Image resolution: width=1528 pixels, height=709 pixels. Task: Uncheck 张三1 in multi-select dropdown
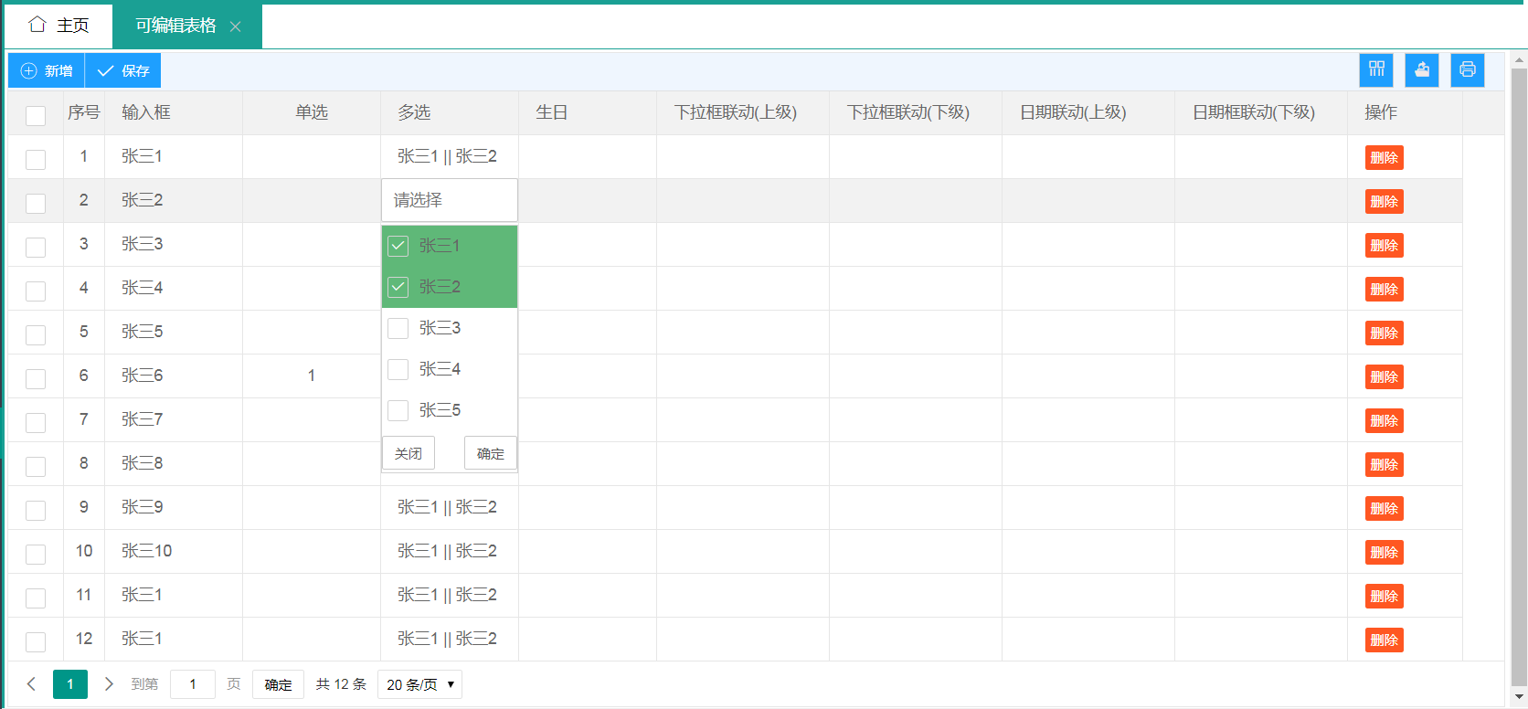coord(398,246)
